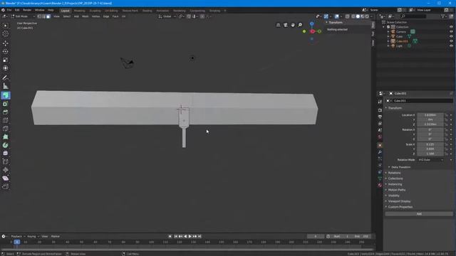Click the Z axis on navigation gizmo
This screenshot has height=256, width=456.
click(x=312, y=23)
